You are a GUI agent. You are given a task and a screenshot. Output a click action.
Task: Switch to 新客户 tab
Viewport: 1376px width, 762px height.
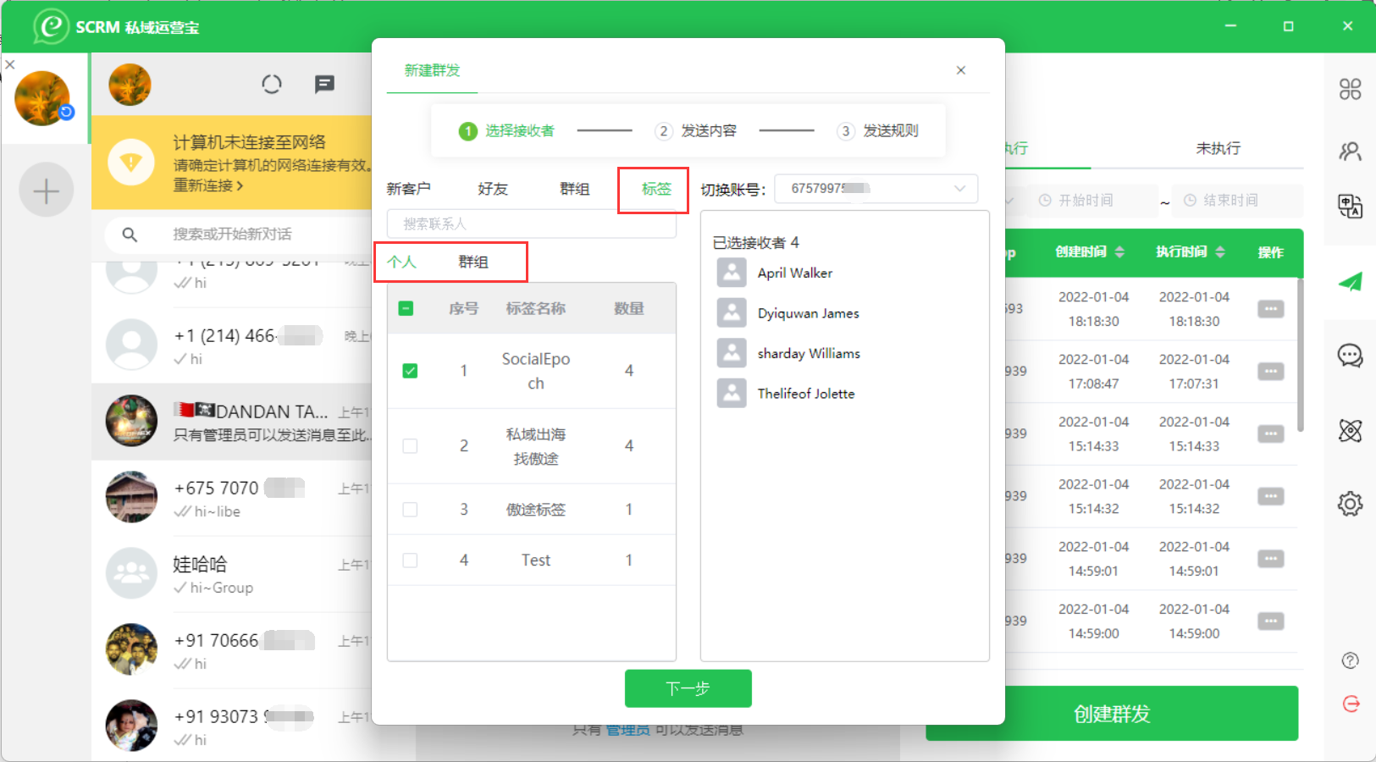409,189
